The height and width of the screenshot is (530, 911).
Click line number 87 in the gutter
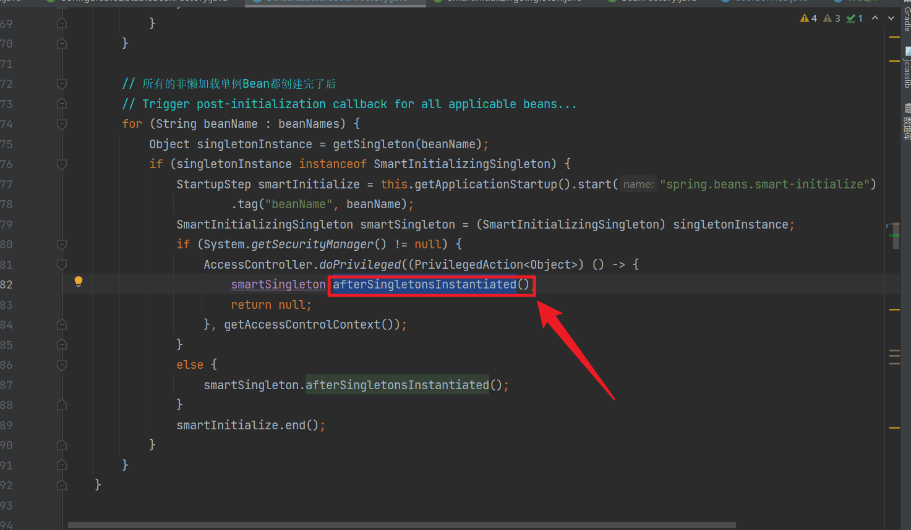(6, 385)
